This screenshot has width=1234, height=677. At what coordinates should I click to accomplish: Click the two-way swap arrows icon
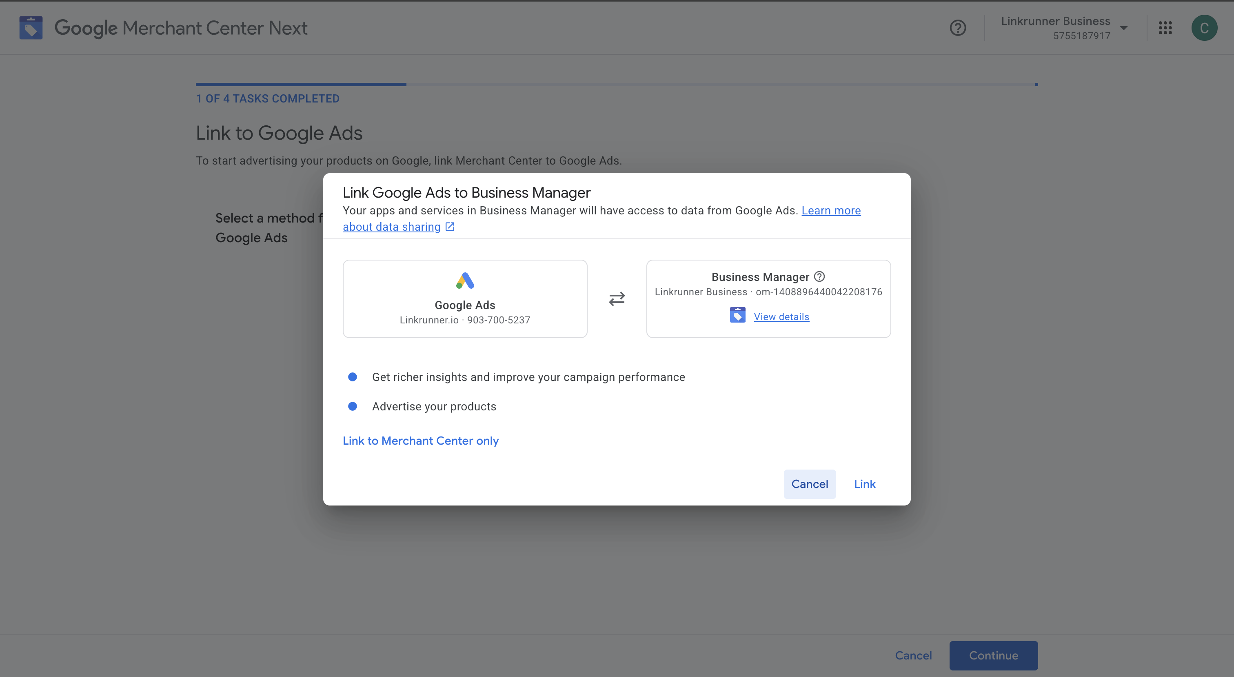tap(617, 299)
